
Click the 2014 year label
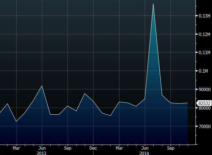144,153
